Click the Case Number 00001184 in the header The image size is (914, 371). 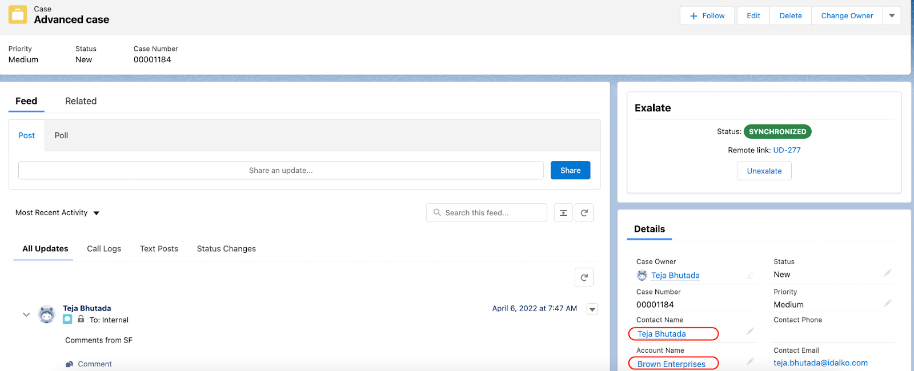pyautogui.click(x=153, y=59)
